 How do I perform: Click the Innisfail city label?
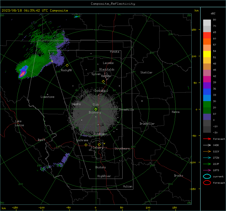[x=101, y=91]
